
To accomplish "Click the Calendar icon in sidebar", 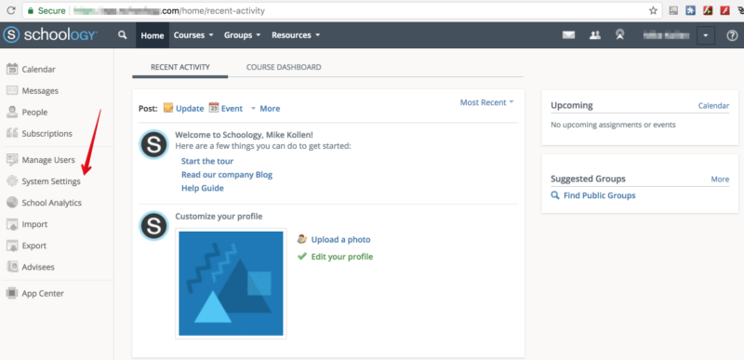I will click(12, 69).
